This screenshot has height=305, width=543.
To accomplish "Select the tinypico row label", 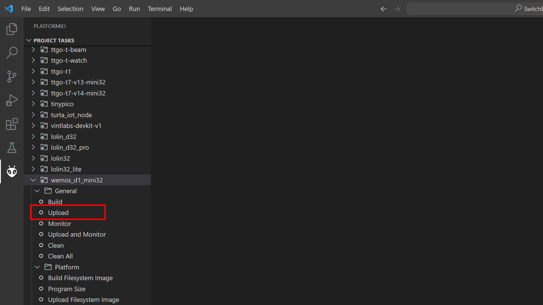I will pos(62,104).
